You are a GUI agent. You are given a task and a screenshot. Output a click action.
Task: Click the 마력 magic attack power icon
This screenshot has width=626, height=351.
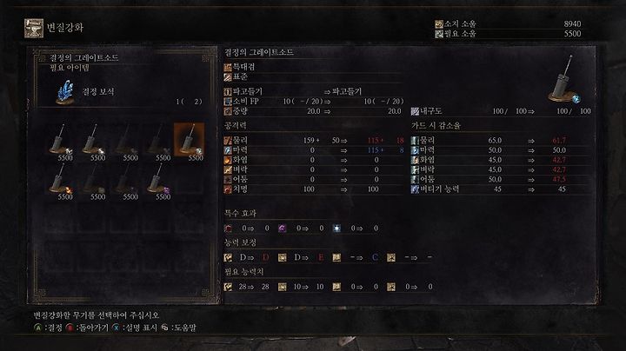228,150
